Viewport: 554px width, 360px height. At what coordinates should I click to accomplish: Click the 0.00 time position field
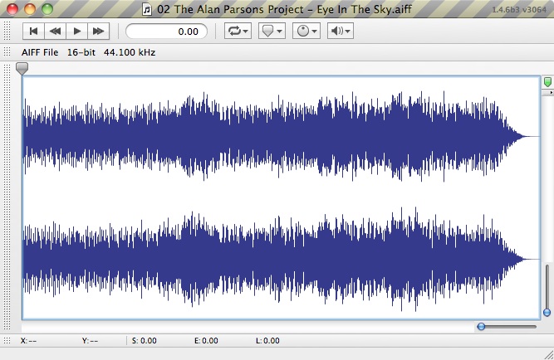166,32
